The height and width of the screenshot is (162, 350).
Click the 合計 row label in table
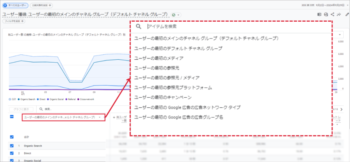(x=27, y=137)
